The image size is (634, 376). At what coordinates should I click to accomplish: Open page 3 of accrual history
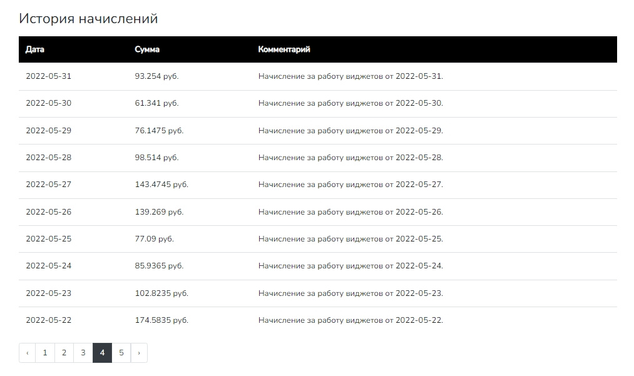(83, 353)
